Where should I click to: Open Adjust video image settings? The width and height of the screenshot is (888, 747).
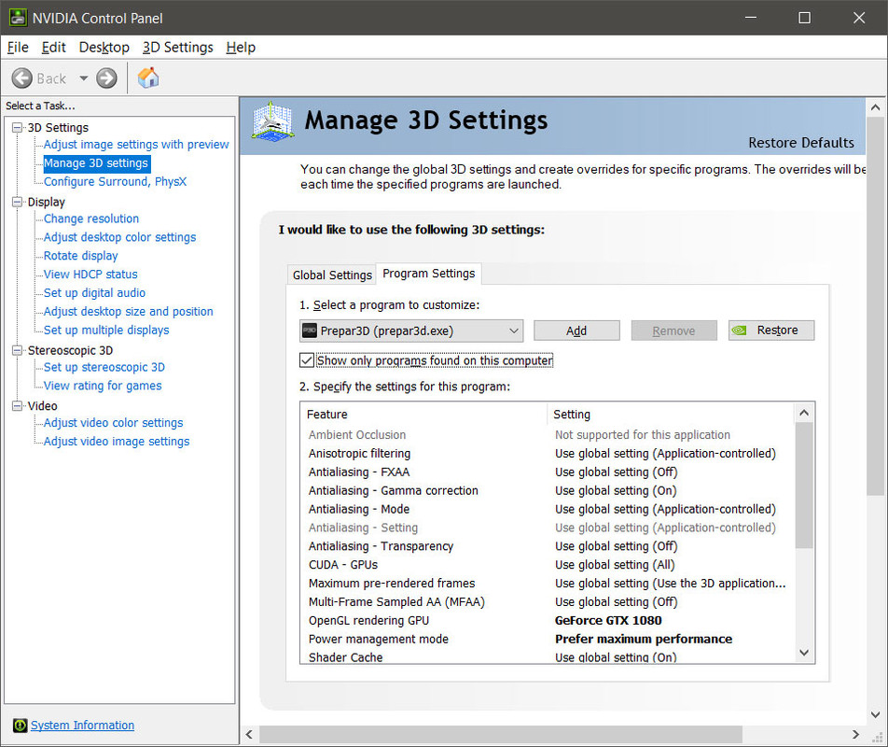(117, 442)
